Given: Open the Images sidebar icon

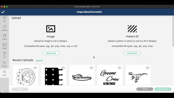Looking at the screenshot, I should pos(4,45).
